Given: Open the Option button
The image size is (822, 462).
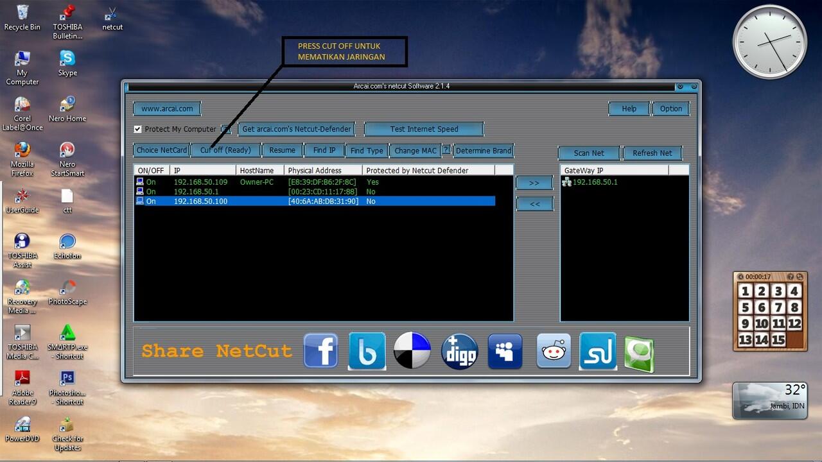Looking at the screenshot, I should tap(671, 108).
